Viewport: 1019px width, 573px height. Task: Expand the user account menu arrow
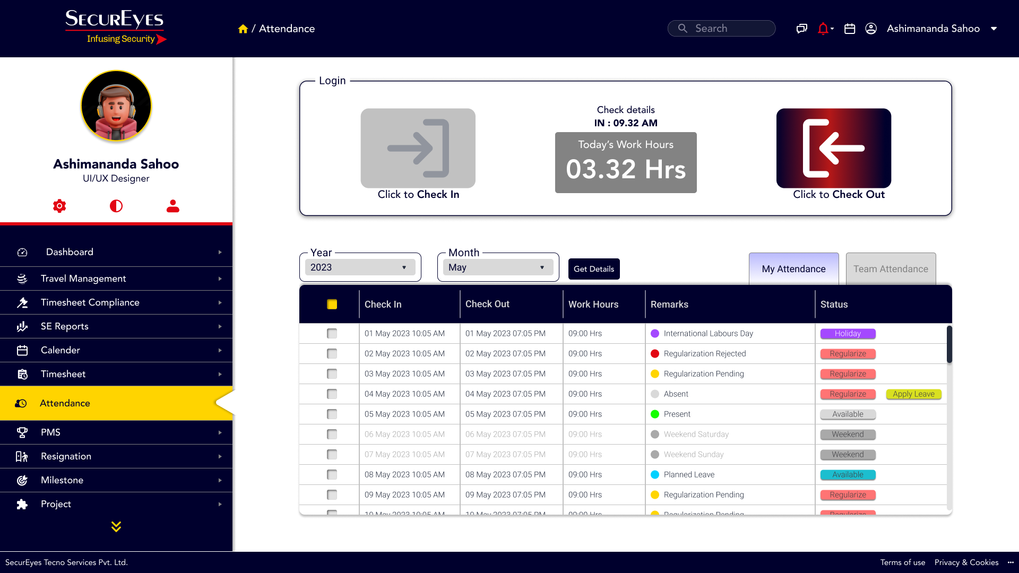[994, 29]
